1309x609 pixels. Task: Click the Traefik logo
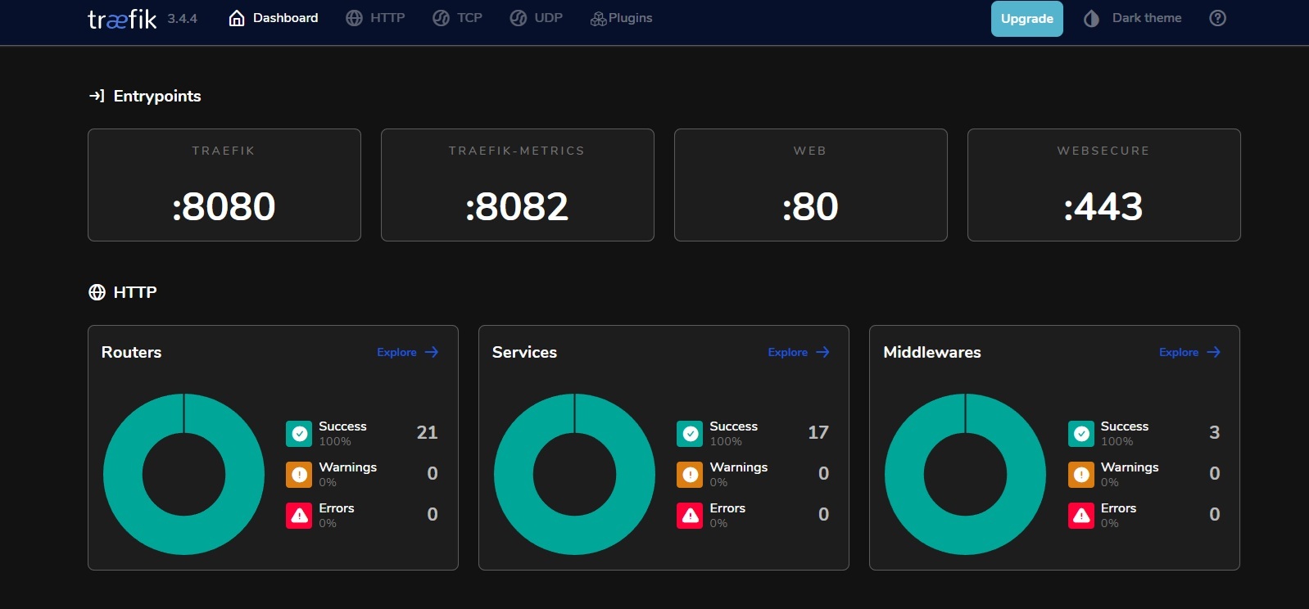[x=122, y=19]
